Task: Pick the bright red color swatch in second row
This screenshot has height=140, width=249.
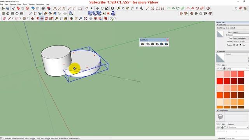Action: [x=220, y=81]
